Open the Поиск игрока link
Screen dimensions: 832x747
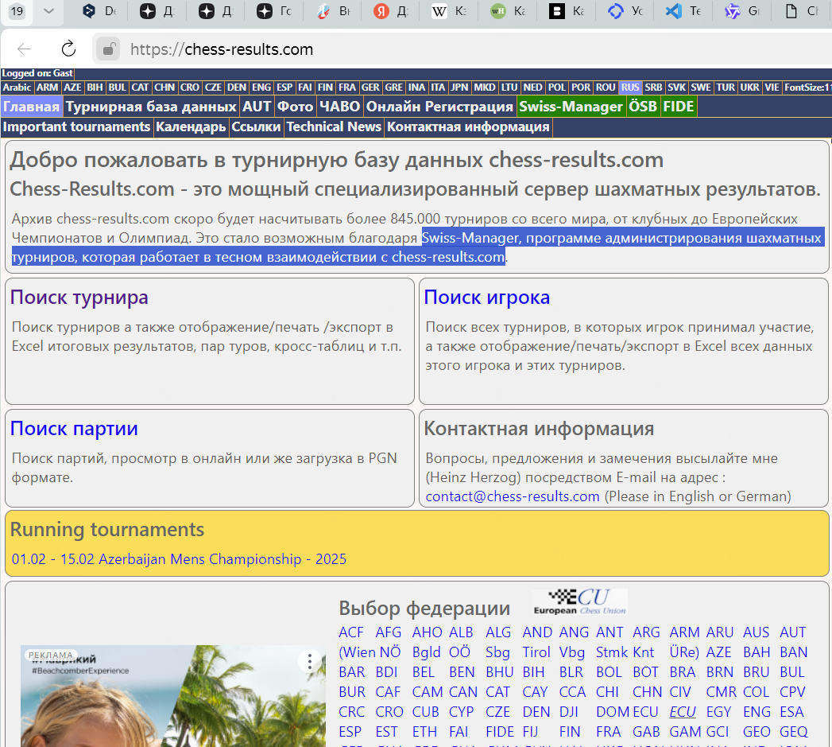(x=486, y=298)
